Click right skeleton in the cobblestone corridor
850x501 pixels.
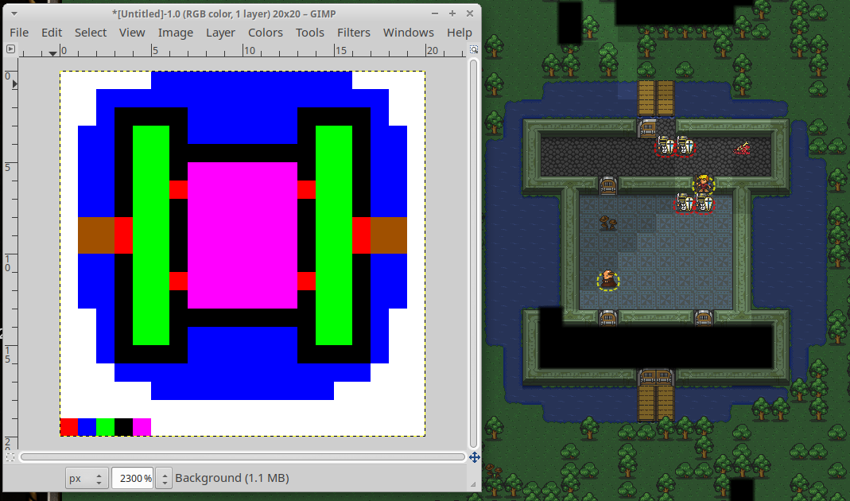click(x=685, y=146)
